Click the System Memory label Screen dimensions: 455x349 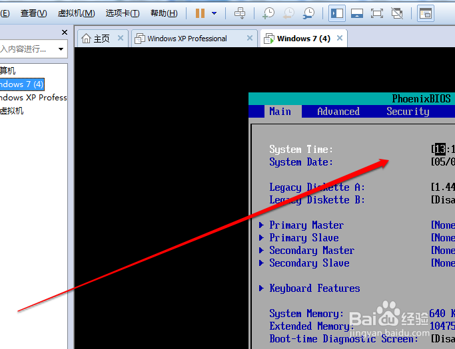[306, 313]
